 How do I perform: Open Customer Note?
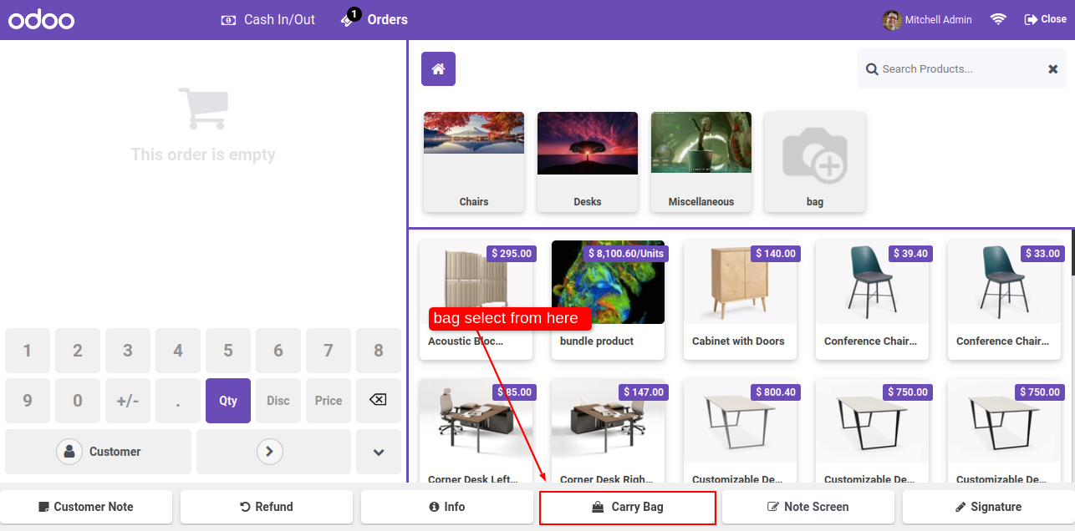86,507
